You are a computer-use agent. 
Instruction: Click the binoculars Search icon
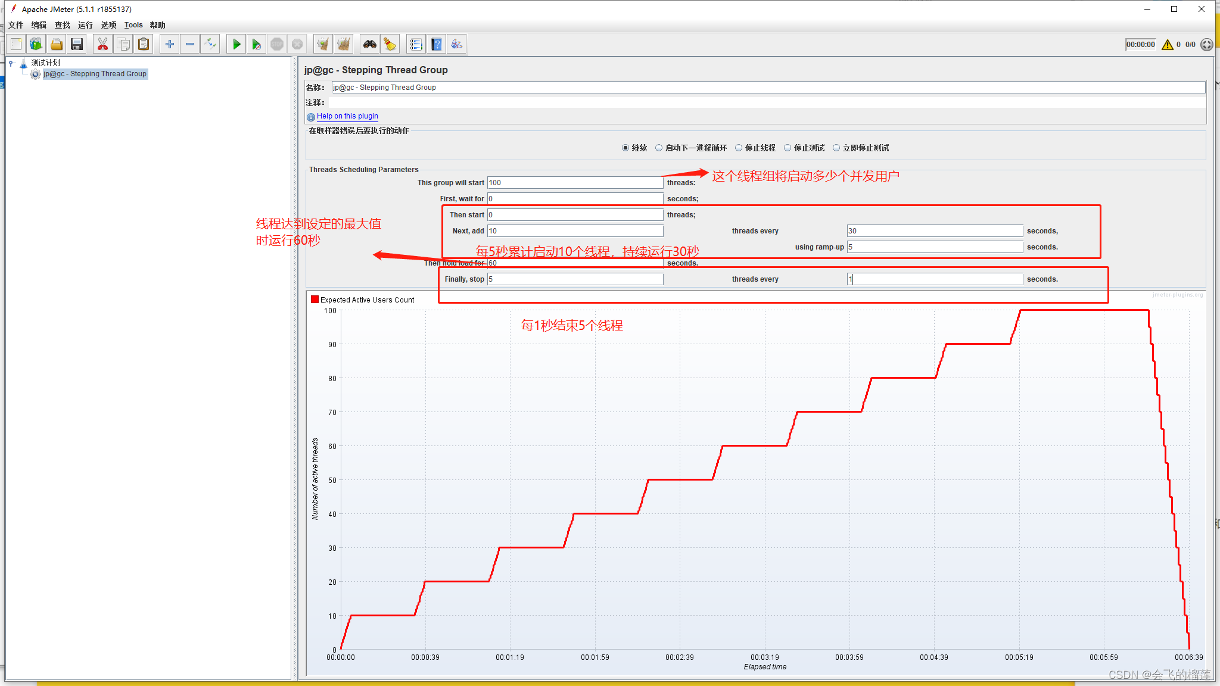tap(369, 44)
